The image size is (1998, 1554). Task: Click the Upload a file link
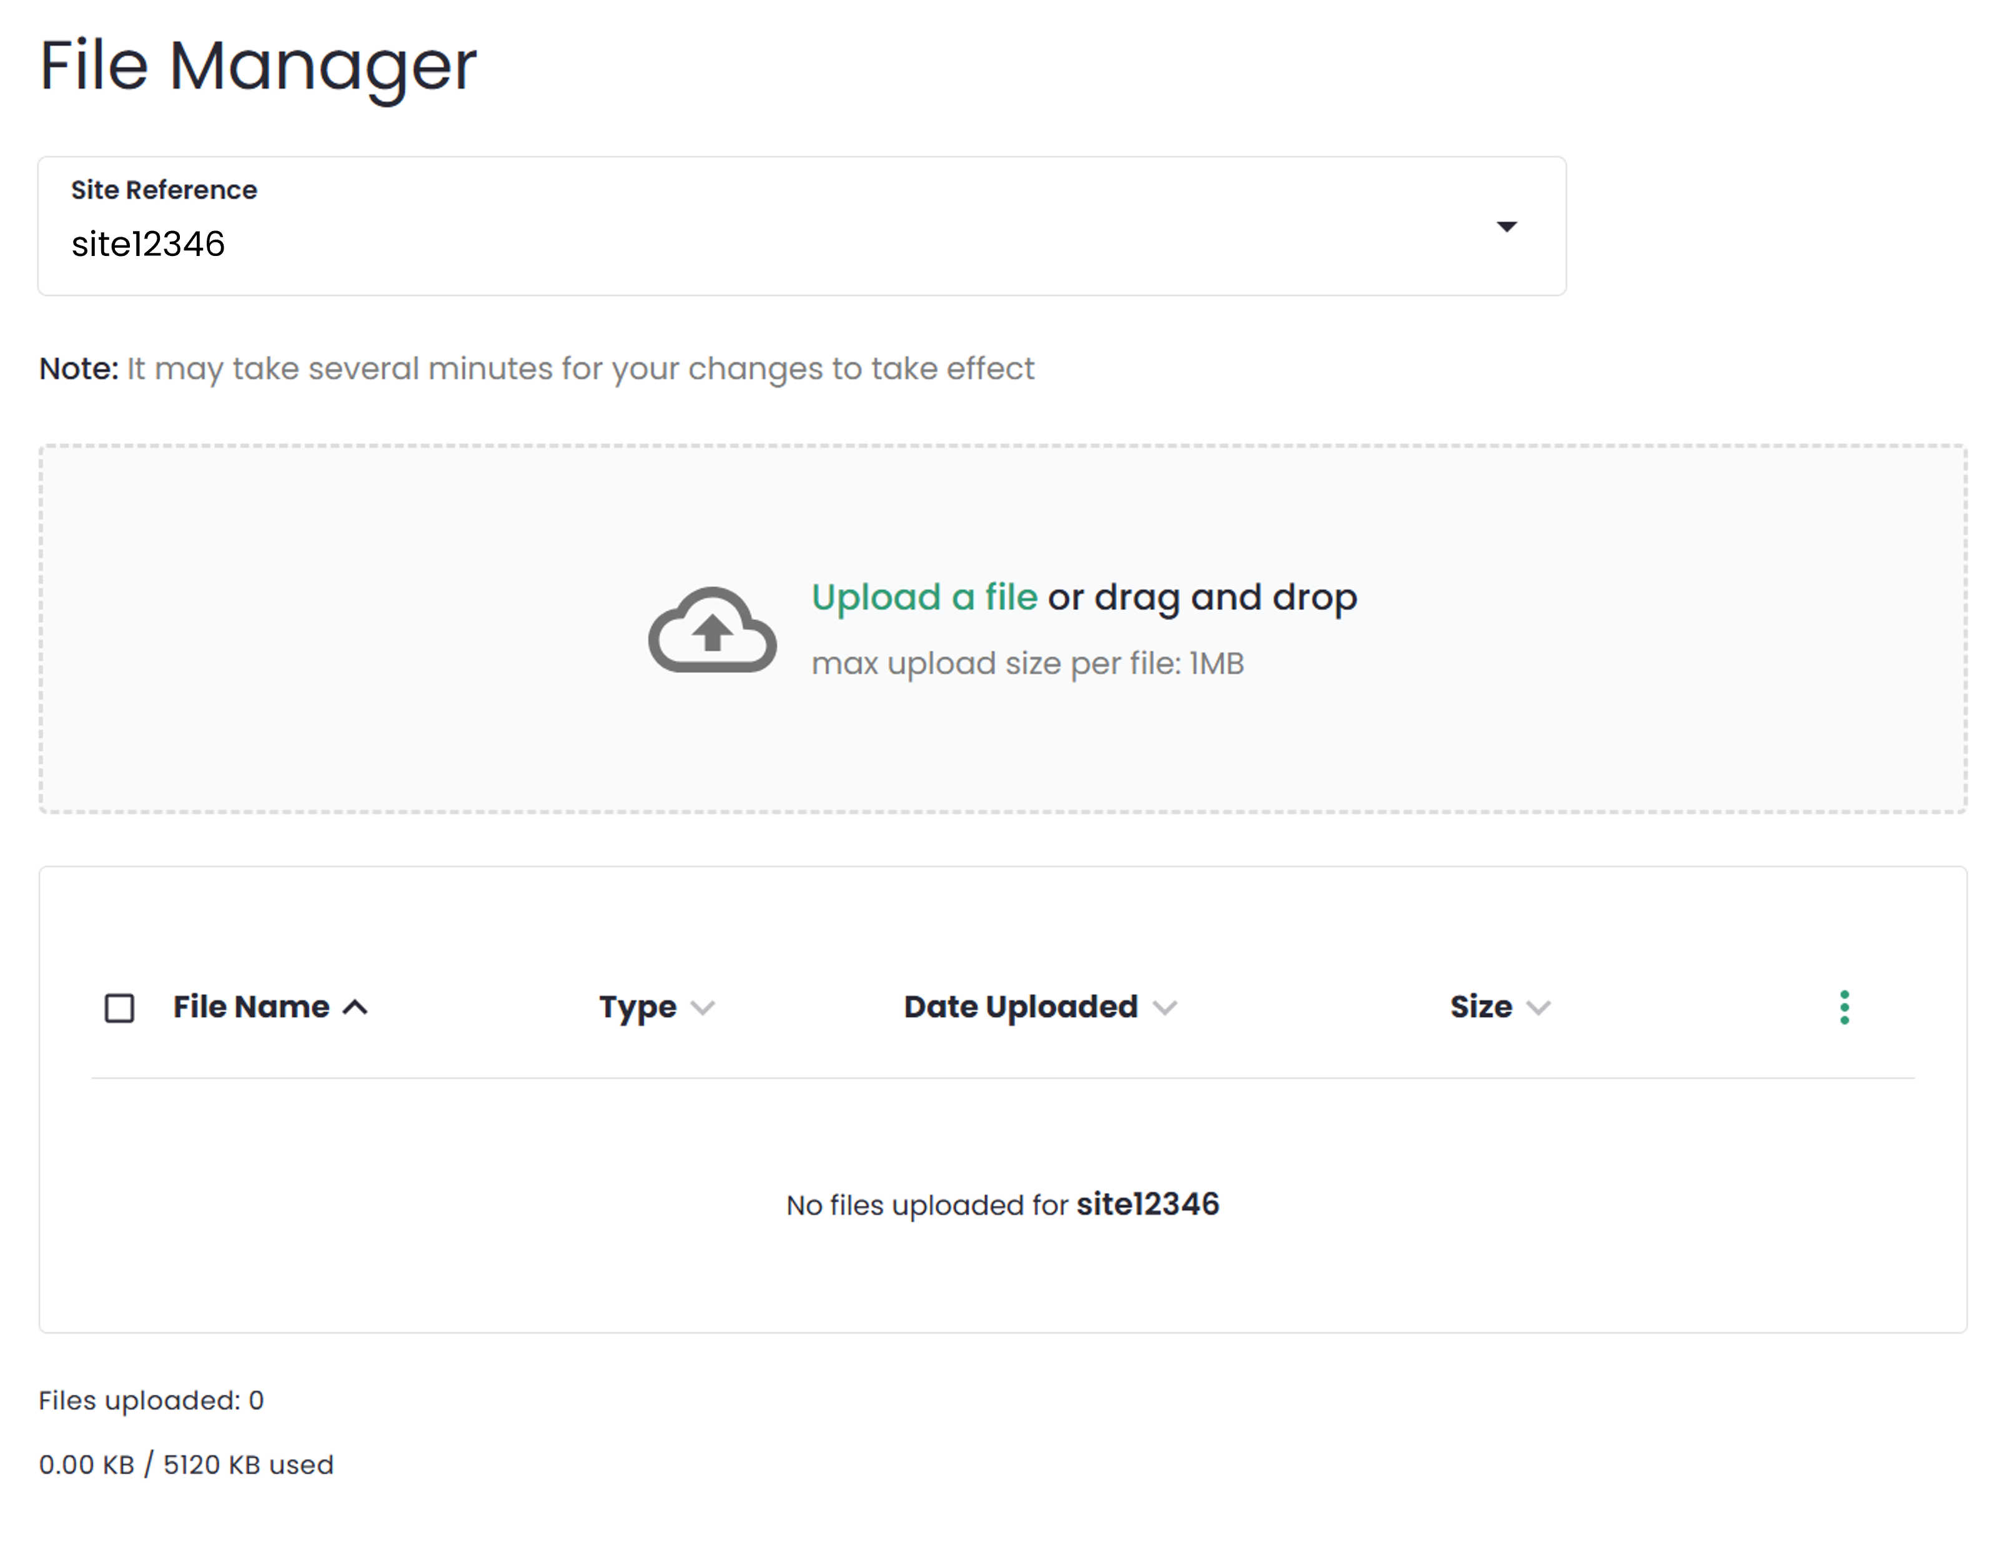[924, 598]
